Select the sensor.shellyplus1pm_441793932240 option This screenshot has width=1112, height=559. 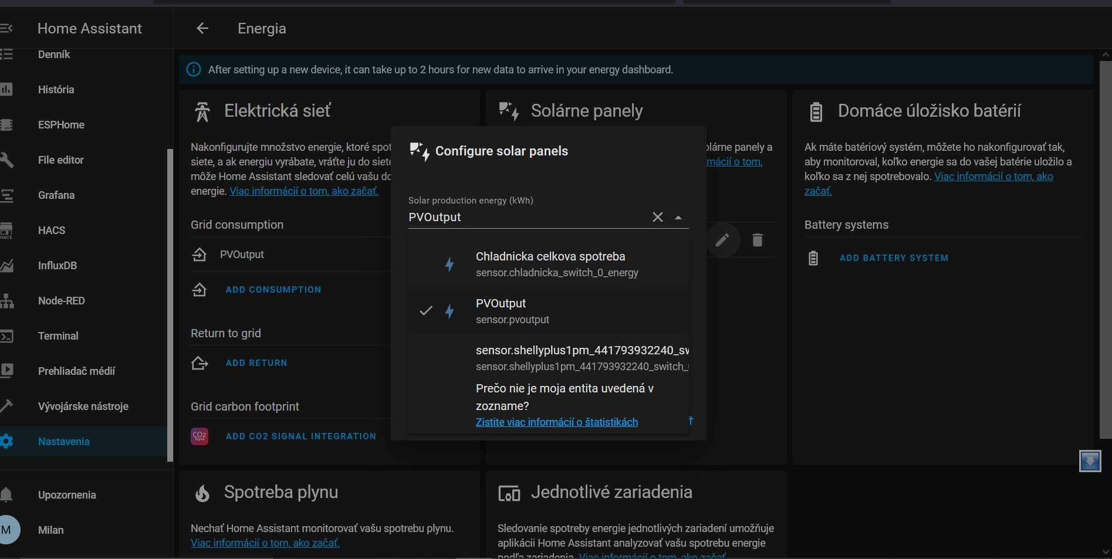(549, 358)
